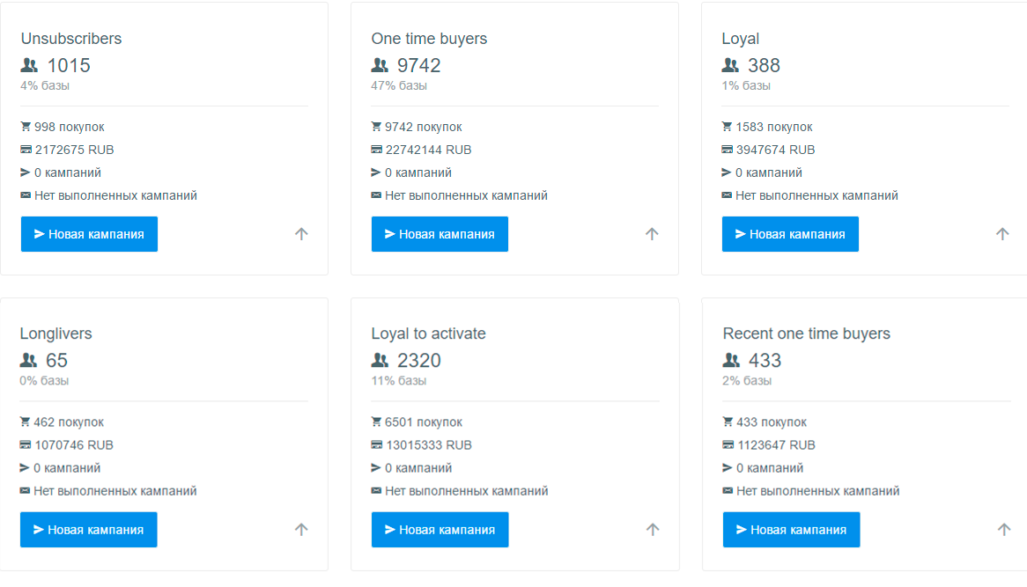Click up arrow in Unsubscribers card

(301, 234)
